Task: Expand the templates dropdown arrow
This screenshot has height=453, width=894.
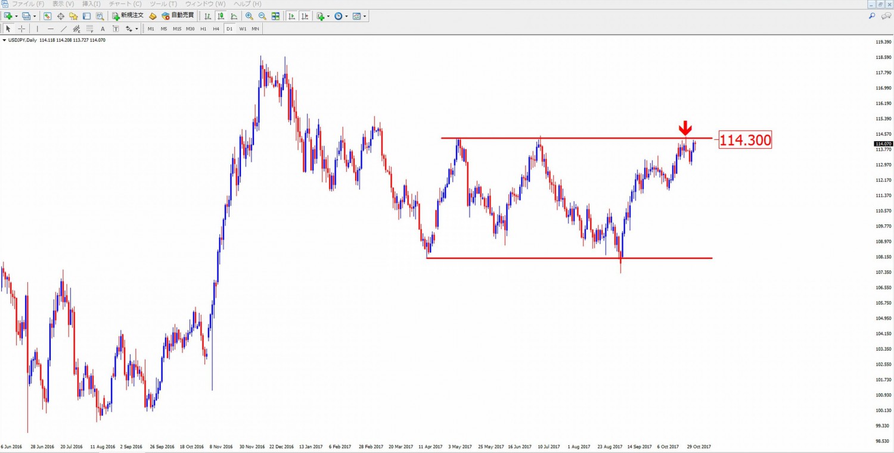Action: [x=365, y=16]
